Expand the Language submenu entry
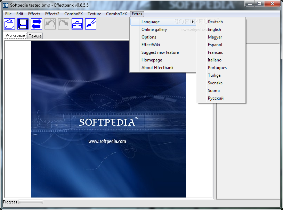The width and height of the screenshot is (283, 210). [x=163, y=22]
